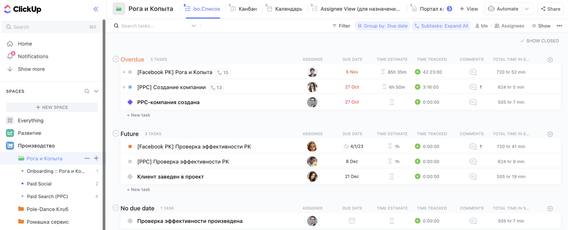Click Group by: Due date button
Screen dimensions: 568x230
coord(382,26)
